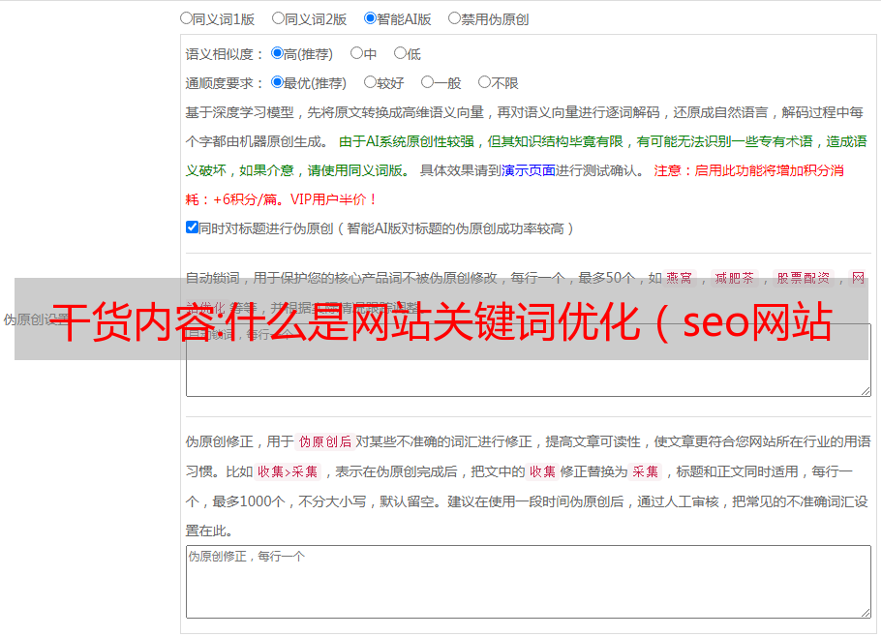Click the 伪原创后 highlighted tag
882x637 pixels.
coord(325,441)
